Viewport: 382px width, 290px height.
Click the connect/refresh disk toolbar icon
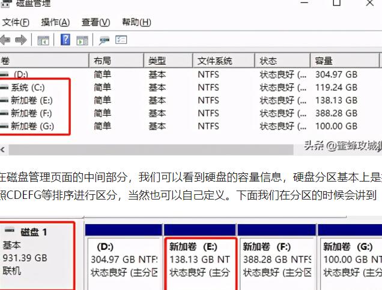pos(104,40)
